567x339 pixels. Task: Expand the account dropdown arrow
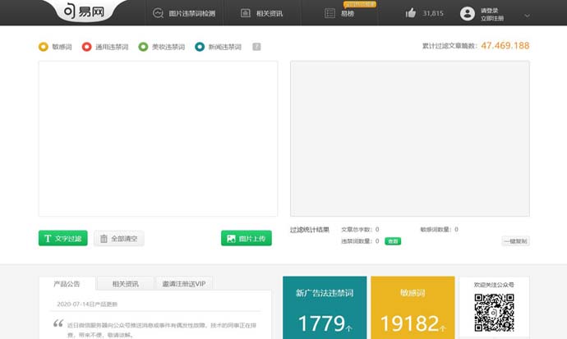(527, 15)
